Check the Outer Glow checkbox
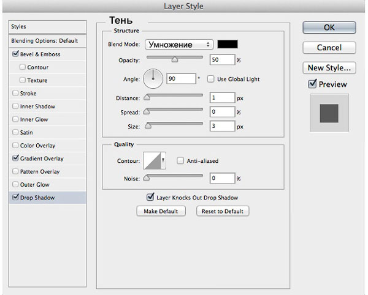368x295 pixels. pos(15,184)
